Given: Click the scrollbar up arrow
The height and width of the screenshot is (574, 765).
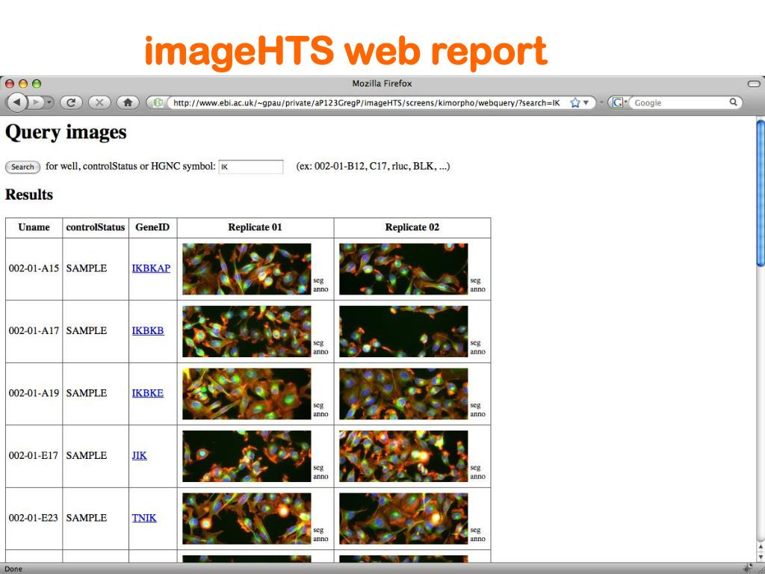Looking at the screenshot, I should 761,548.
